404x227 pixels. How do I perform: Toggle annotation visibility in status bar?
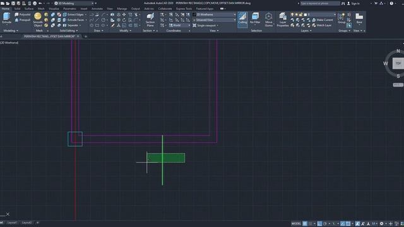pos(357,224)
